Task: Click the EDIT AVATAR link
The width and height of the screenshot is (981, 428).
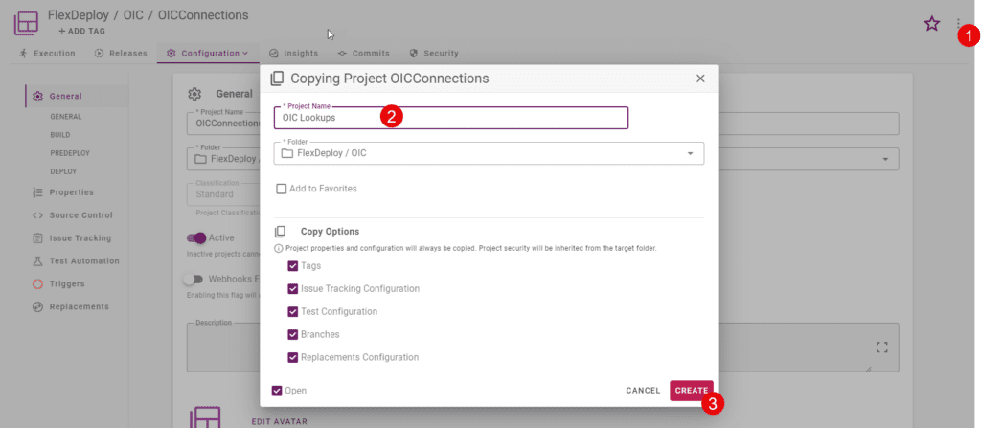Action: [279, 421]
